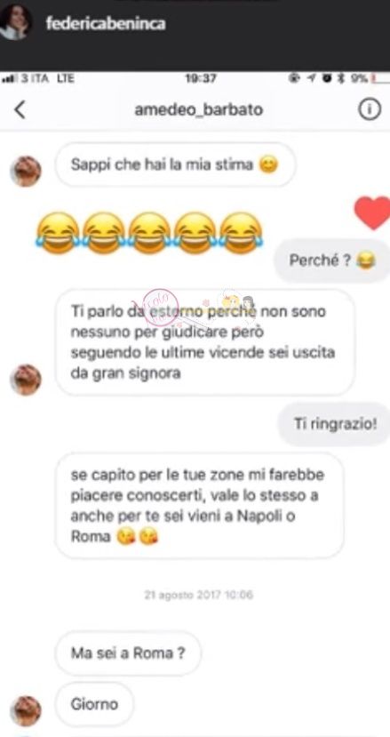The image size is (390, 737).
Task: Open amedeo_barbato profile from chat title
Action: [199, 109]
